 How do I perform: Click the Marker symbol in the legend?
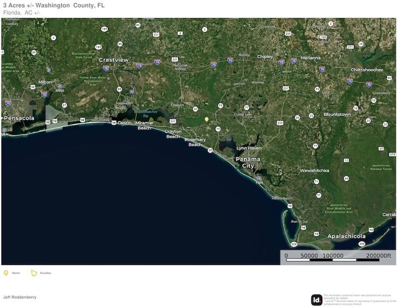point(6,272)
